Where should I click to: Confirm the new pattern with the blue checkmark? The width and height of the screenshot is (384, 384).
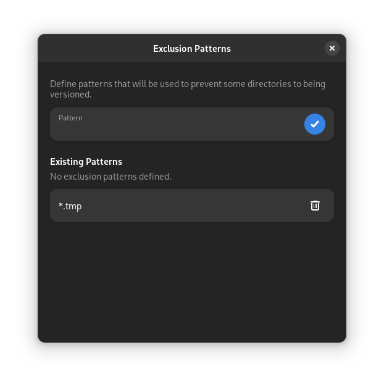tap(315, 124)
